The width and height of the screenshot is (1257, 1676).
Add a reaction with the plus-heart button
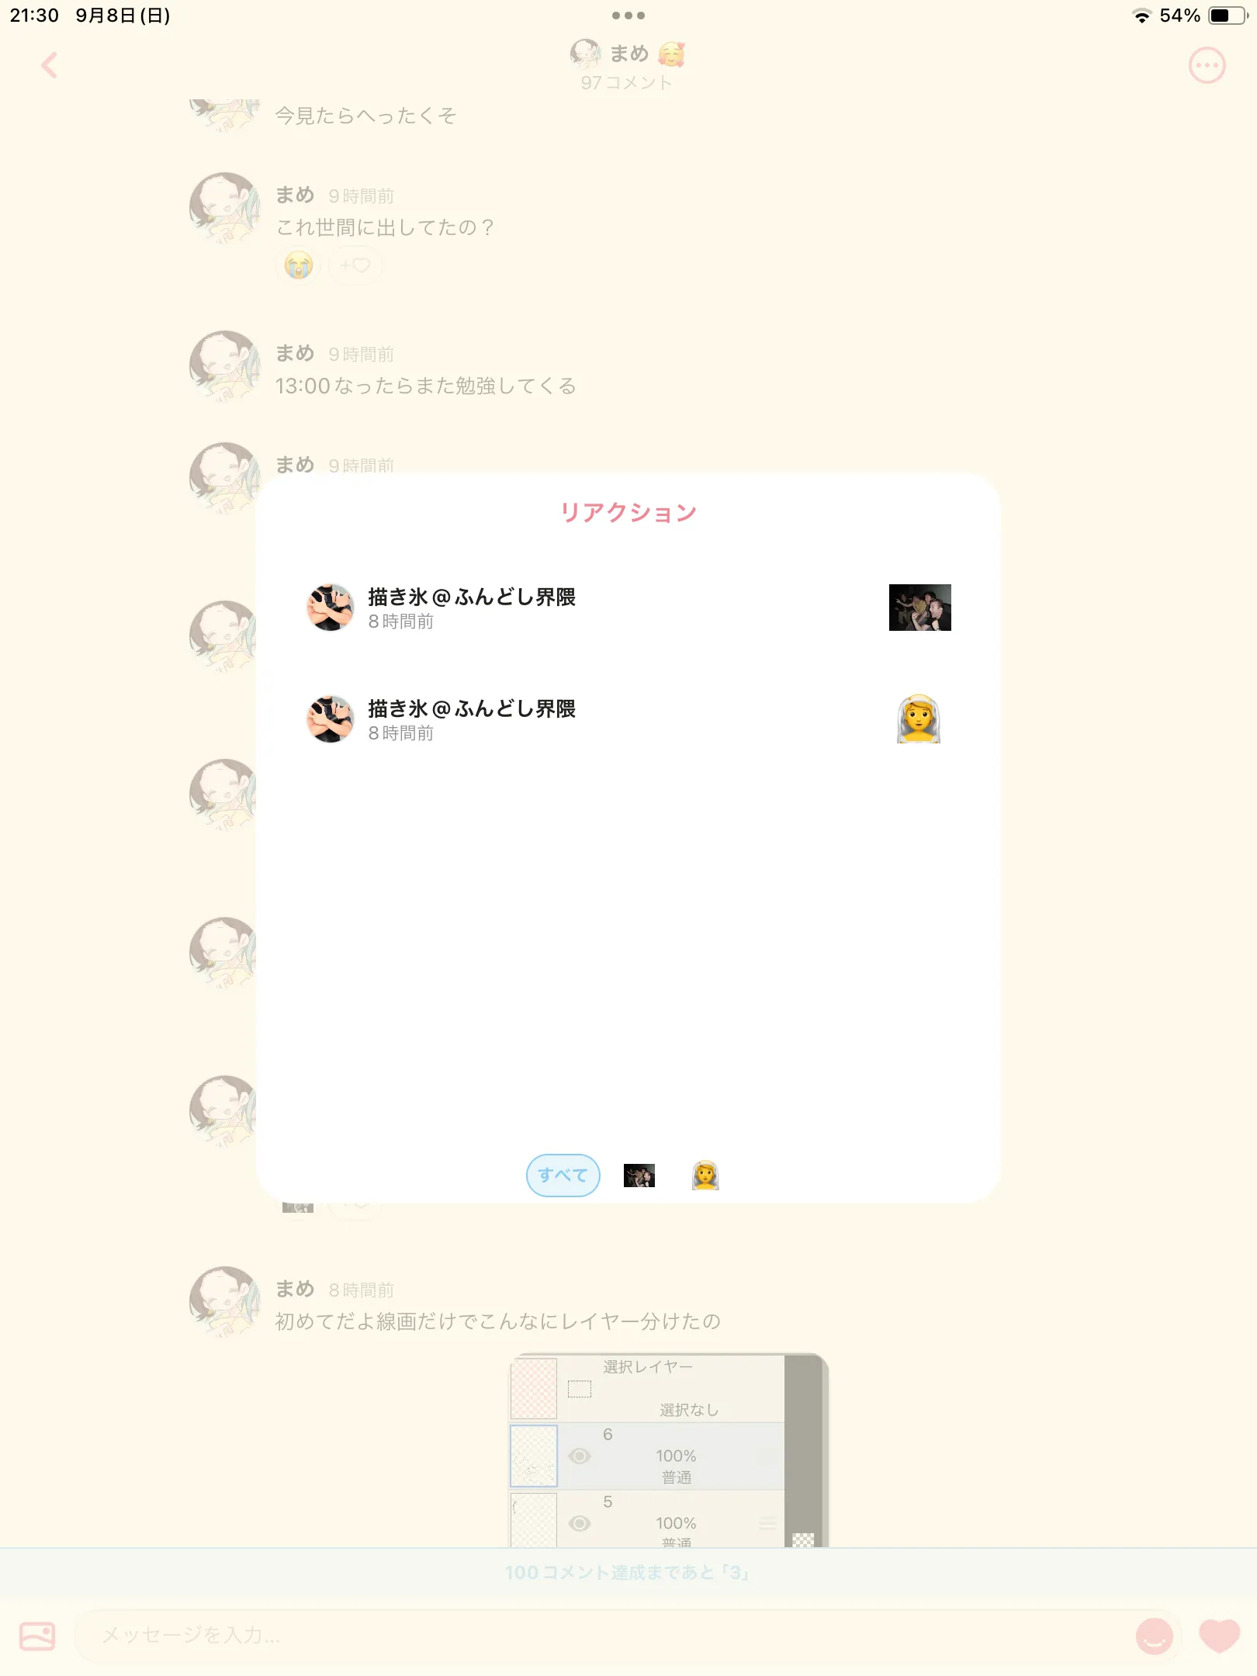(355, 265)
